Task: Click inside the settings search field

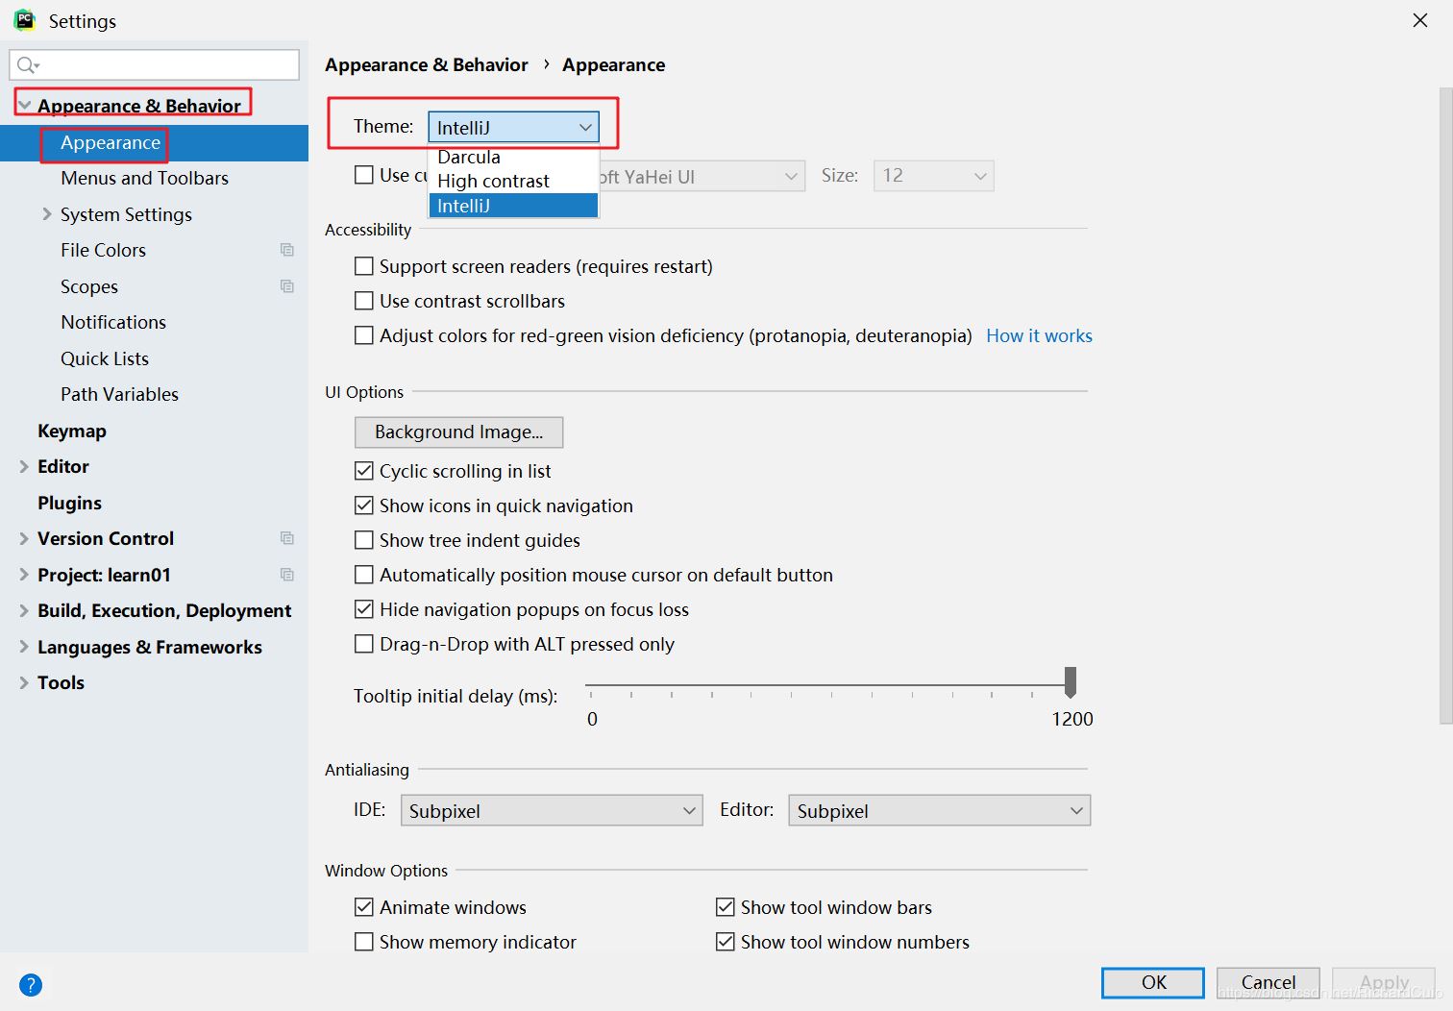Action: point(154,65)
